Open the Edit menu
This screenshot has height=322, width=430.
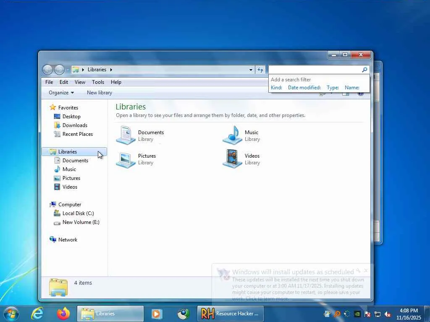(x=64, y=82)
